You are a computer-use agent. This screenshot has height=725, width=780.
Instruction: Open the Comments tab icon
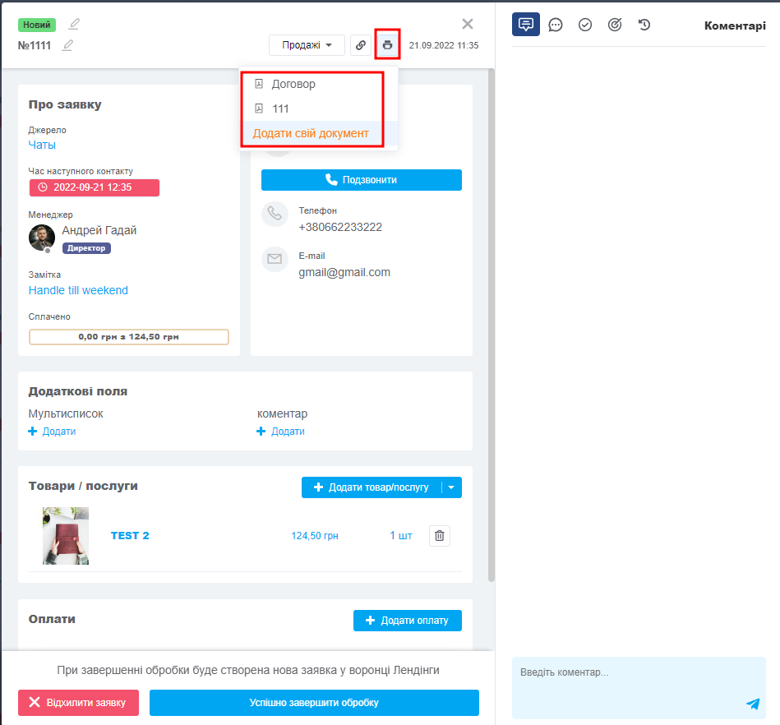[526, 25]
